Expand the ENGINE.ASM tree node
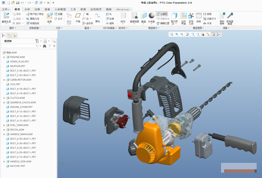This screenshot has width=262, height=178. click(x=4, y=57)
